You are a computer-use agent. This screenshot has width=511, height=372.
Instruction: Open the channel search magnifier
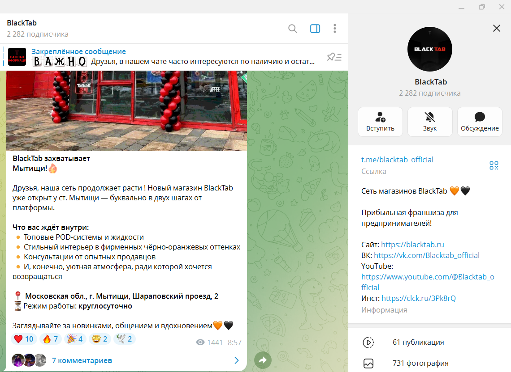click(293, 29)
